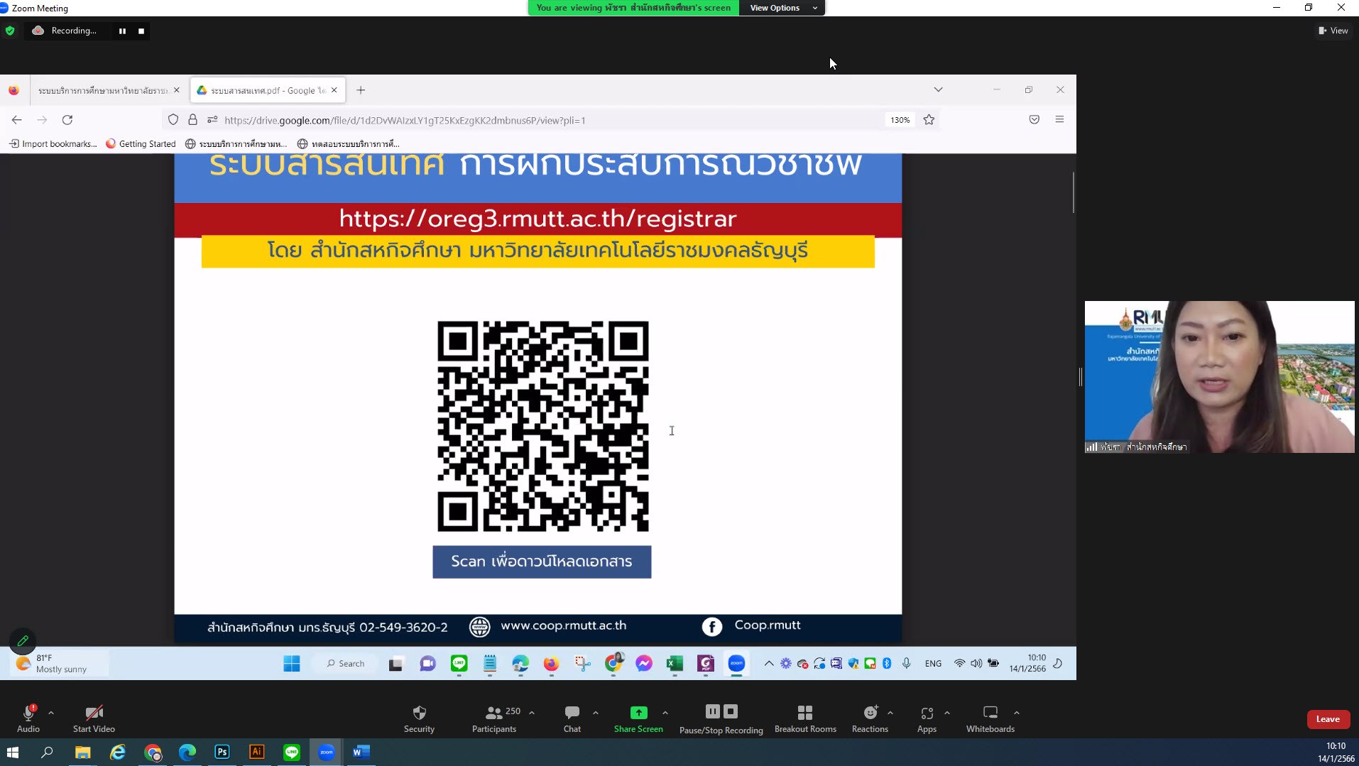Pause recording via top-left indicator
This screenshot has width=1359, height=766.
tap(122, 31)
